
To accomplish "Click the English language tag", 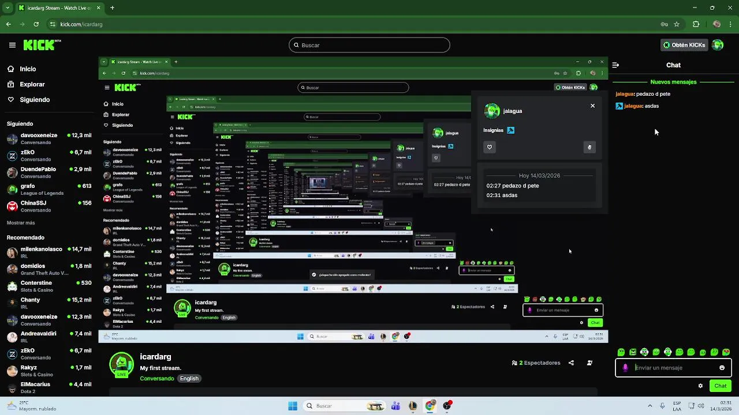I will coord(189,379).
